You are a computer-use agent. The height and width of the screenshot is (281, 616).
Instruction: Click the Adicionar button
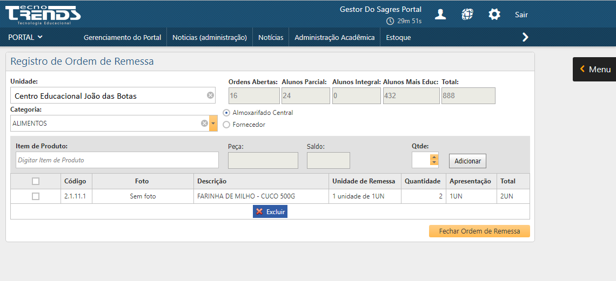467,161
